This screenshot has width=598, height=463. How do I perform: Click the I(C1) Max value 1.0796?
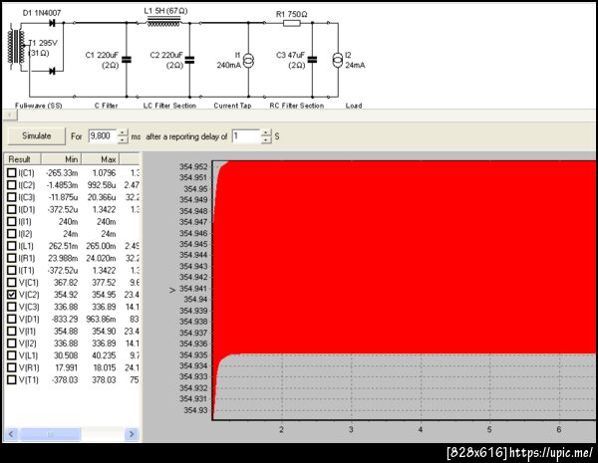104,173
